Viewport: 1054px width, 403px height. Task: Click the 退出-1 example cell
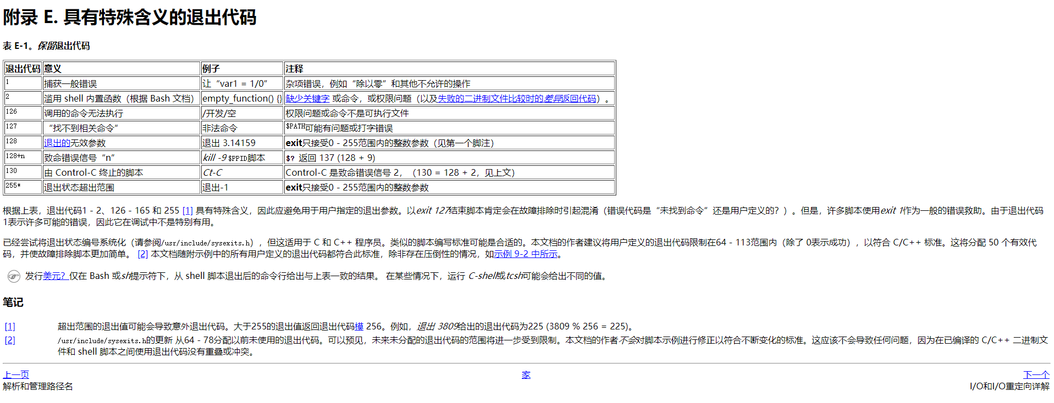point(242,187)
